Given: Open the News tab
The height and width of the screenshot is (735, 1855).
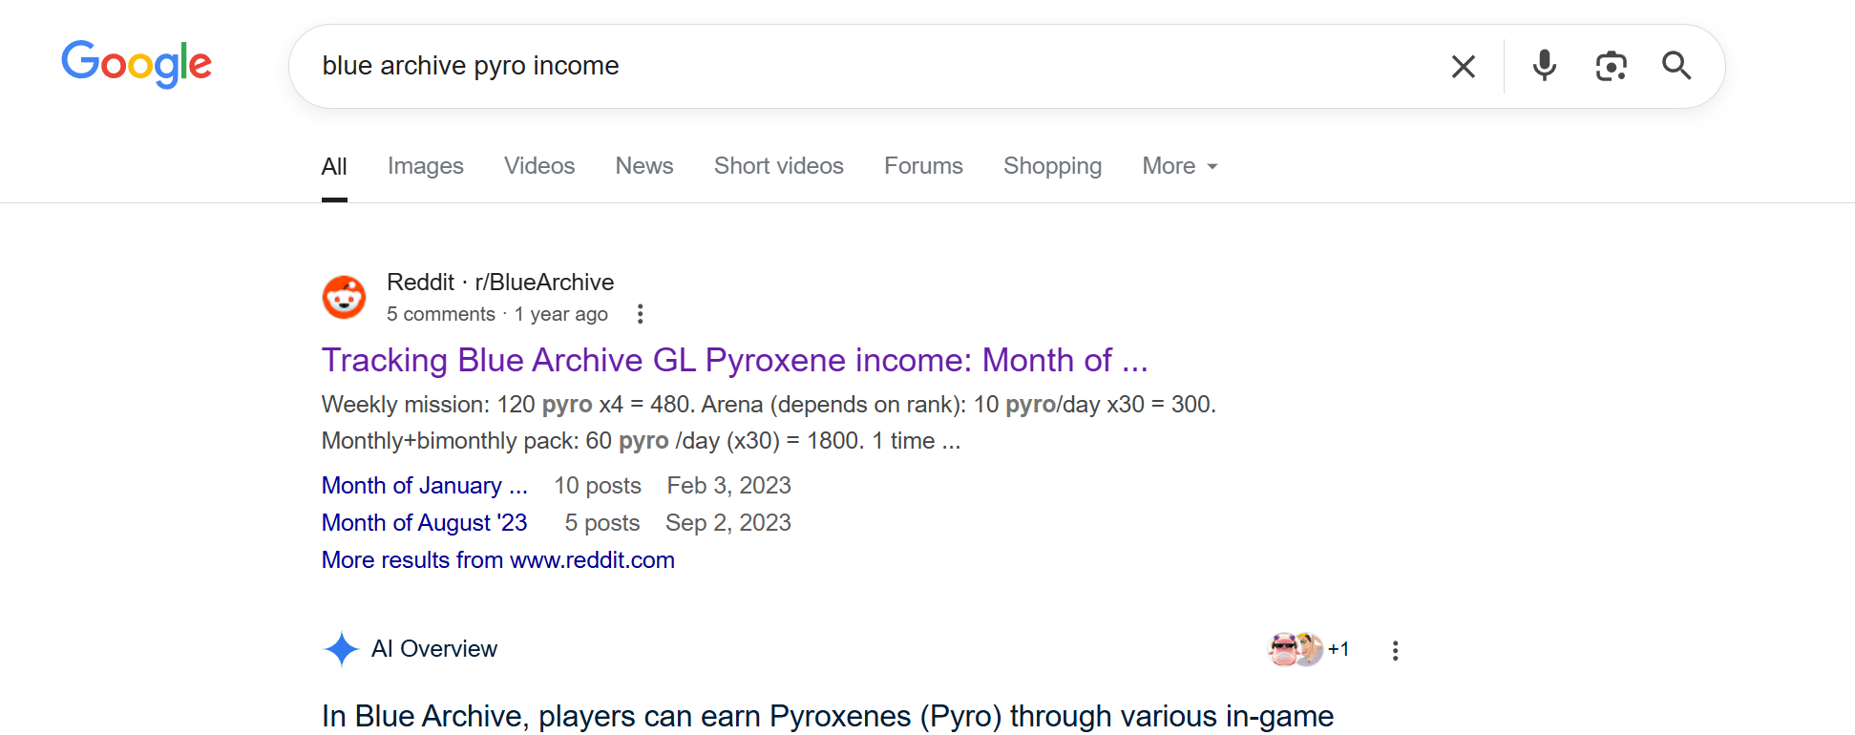Looking at the screenshot, I should tap(644, 166).
